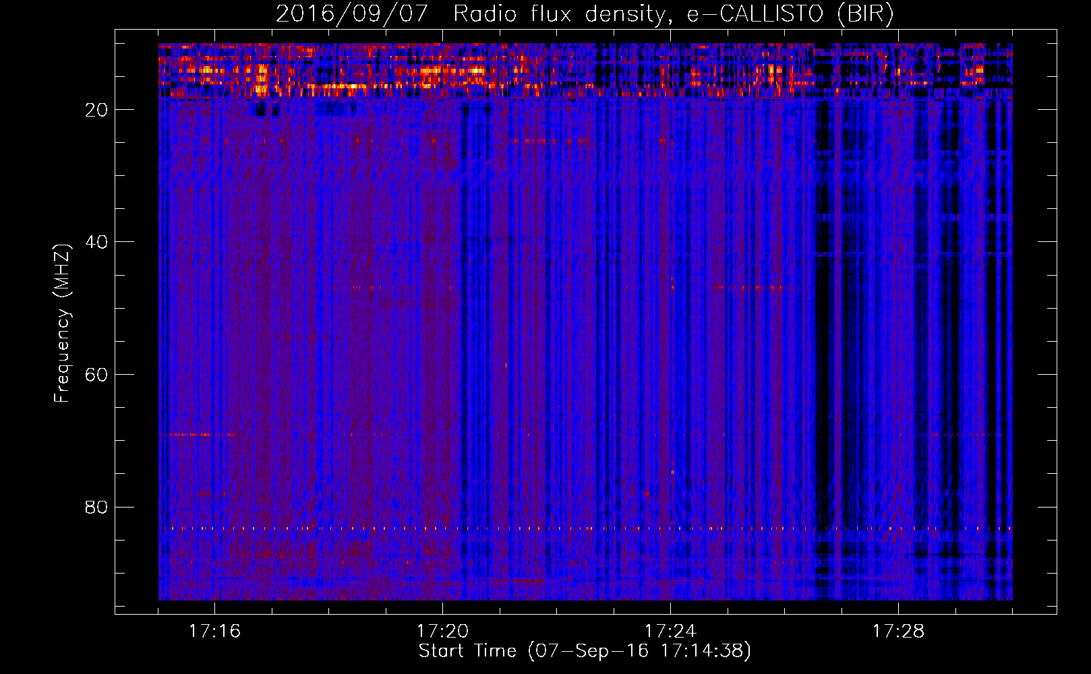
Task: Click the '17:24' time tick label
Action: click(x=670, y=632)
